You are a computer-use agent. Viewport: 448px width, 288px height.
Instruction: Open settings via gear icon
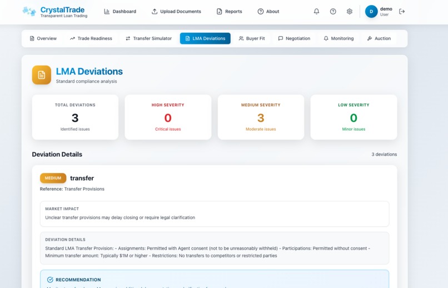349,12
